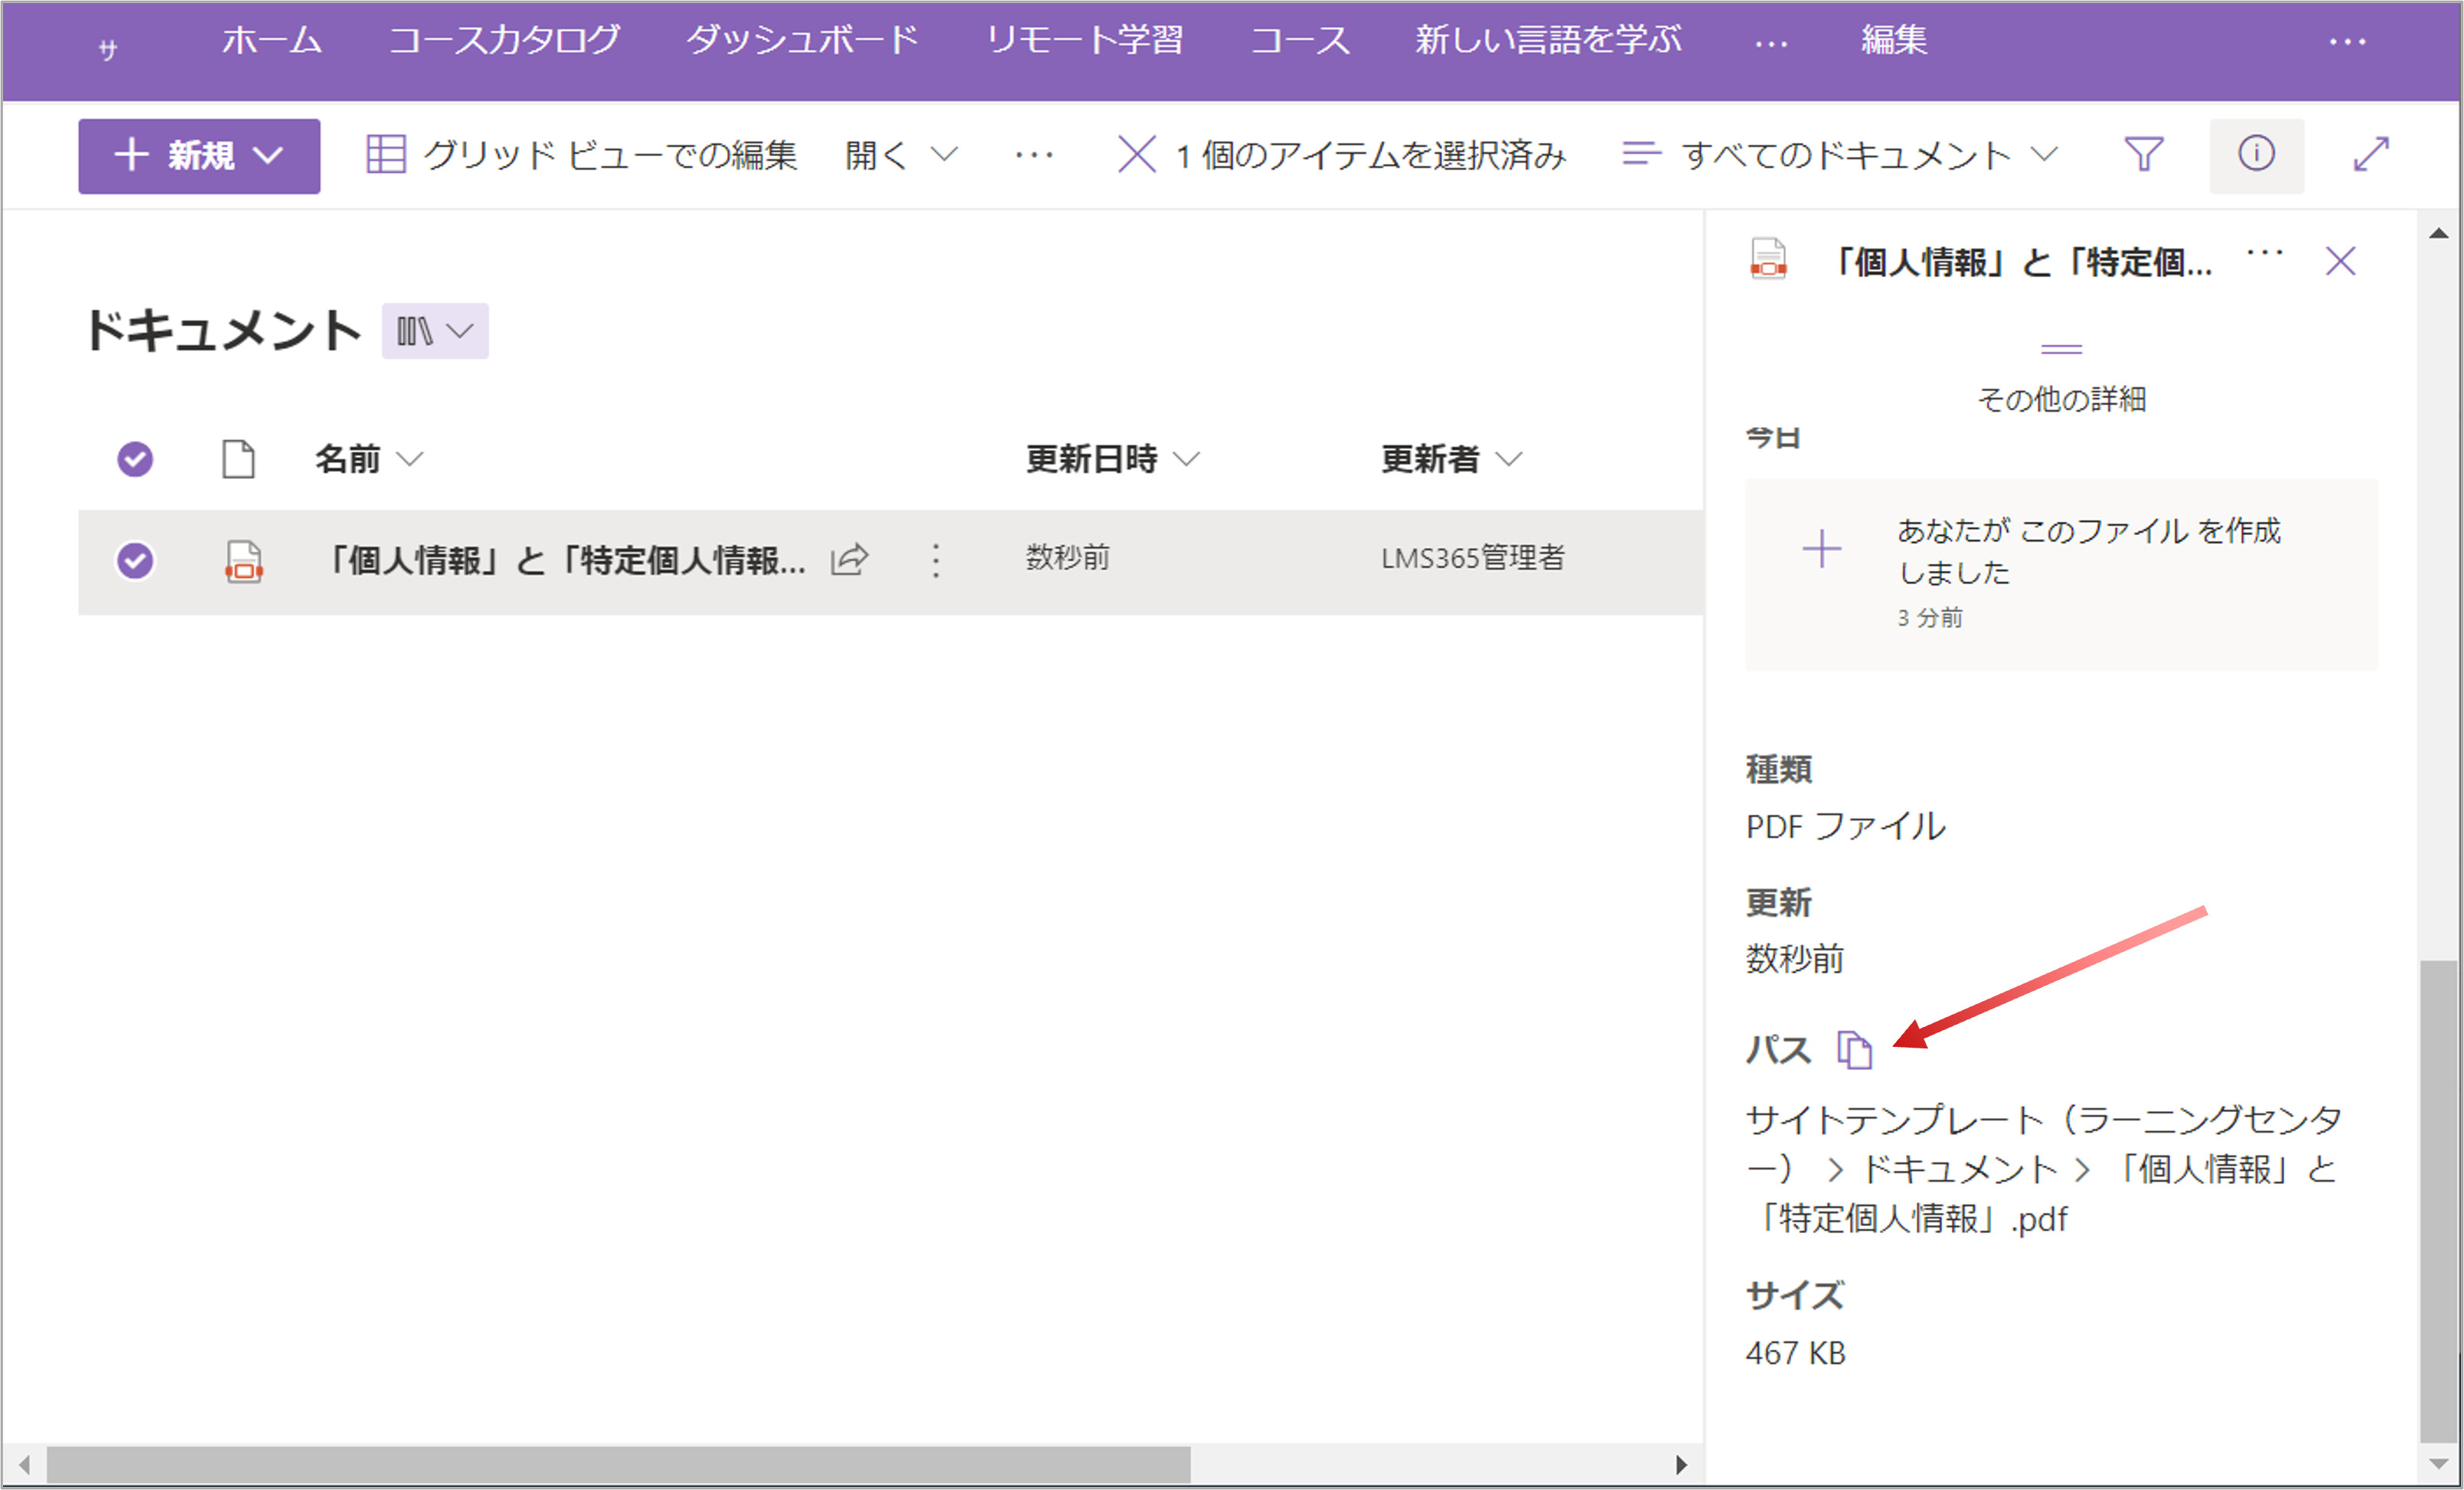Open the filter pane funnel icon
Screen dimensions: 2464x1490
tap(2143, 155)
